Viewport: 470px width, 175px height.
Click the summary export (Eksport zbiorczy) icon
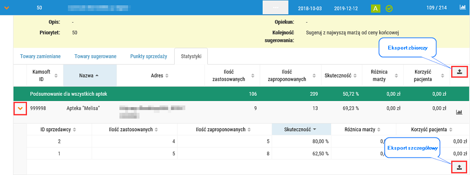point(459,72)
